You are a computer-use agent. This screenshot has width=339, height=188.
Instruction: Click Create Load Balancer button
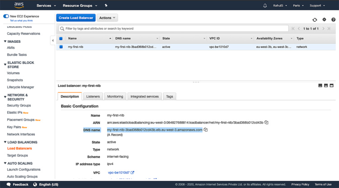76,18
